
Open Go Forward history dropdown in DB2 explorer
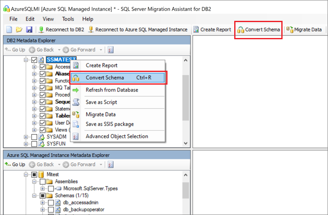click(101, 50)
